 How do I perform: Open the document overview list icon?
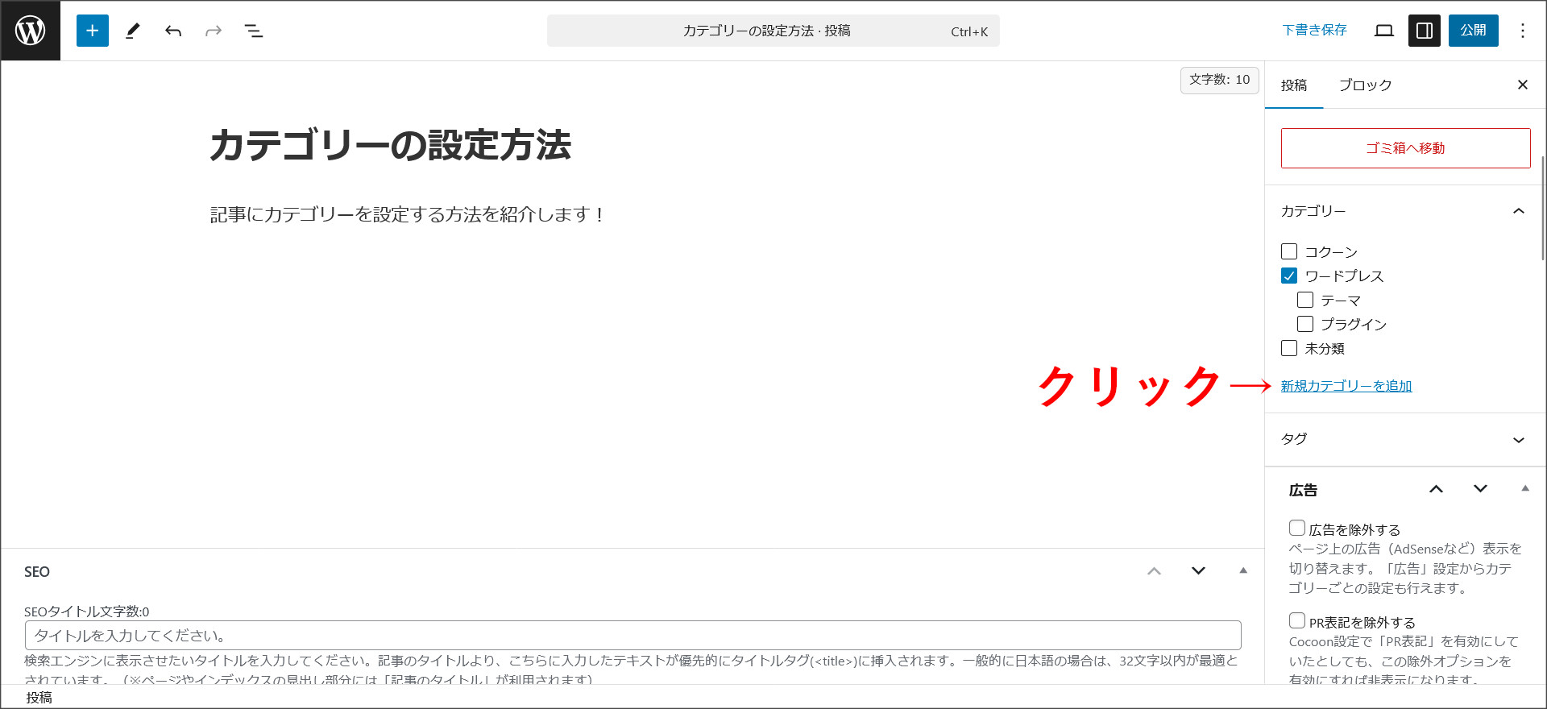tap(254, 31)
